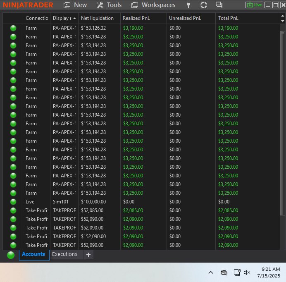Click PA-APEX display name in $153,126.32 row
The image size is (286, 282).
pos(64,28)
